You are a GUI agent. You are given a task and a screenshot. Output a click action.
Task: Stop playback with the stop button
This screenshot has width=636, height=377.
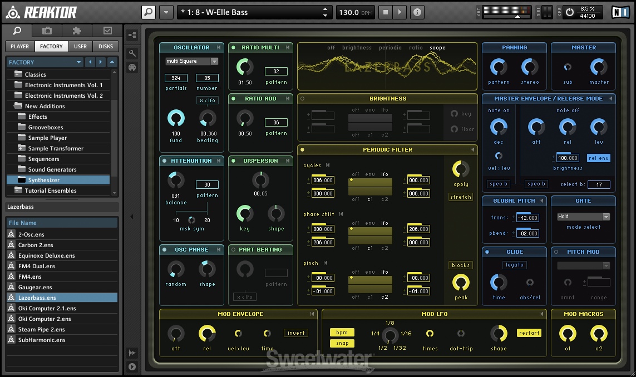[386, 12]
